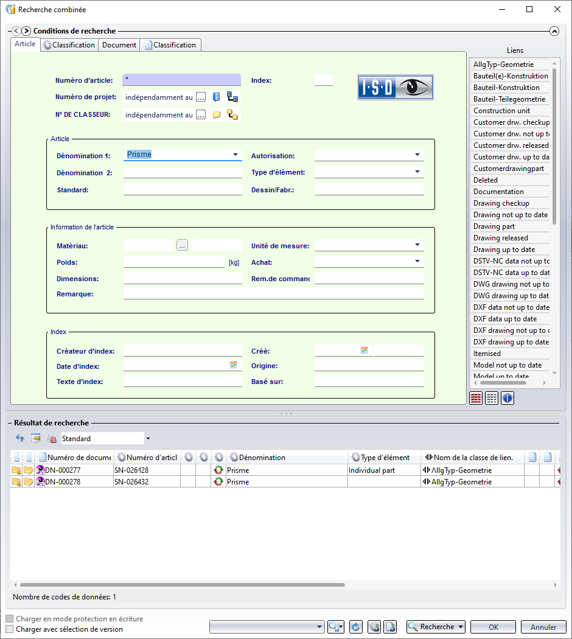Click the blue arrows icon in result toolbar

[20, 438]
